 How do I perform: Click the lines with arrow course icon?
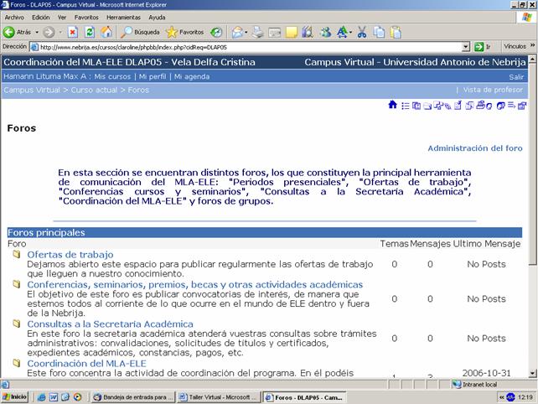511,105
